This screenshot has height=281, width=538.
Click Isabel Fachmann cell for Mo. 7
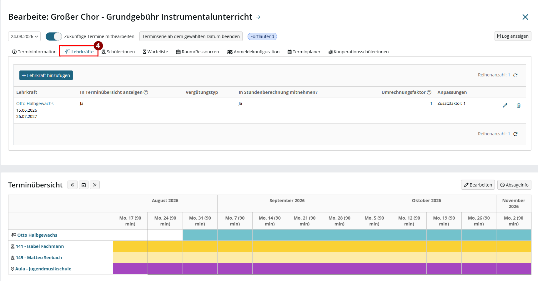coord(235,246)
